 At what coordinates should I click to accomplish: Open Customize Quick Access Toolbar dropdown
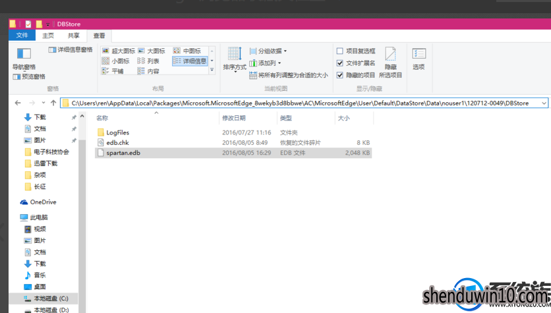point(48,24)
